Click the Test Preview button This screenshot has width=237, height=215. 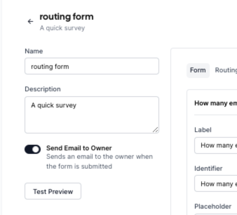click(53, 191)
